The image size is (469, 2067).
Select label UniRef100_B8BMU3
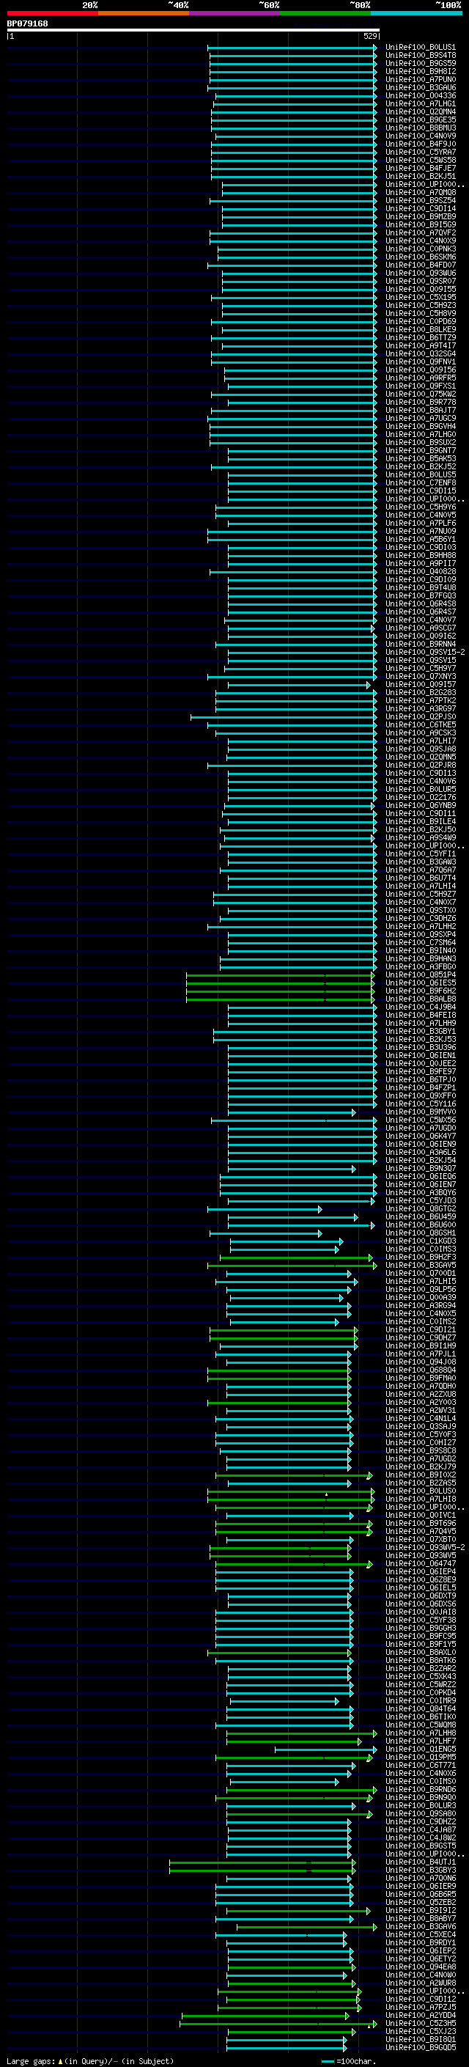pyautogui.click(x=420, y=128)
